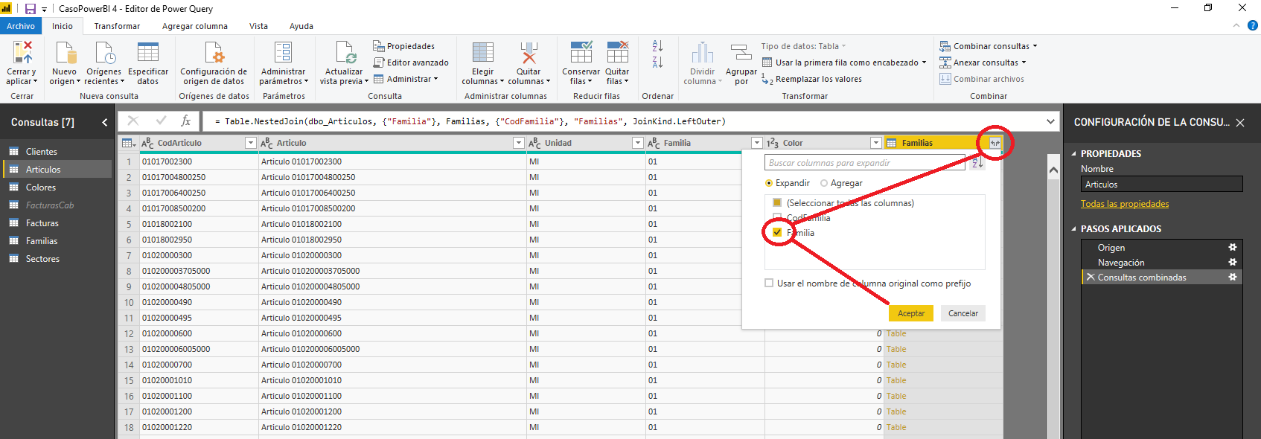Click Agrupar por icon
The image size is (1261, 439).
pyautogui.click(x=741, y=54)
